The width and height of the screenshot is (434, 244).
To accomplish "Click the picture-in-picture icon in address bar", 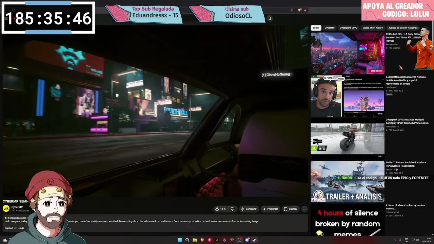I will pos(292,10).
